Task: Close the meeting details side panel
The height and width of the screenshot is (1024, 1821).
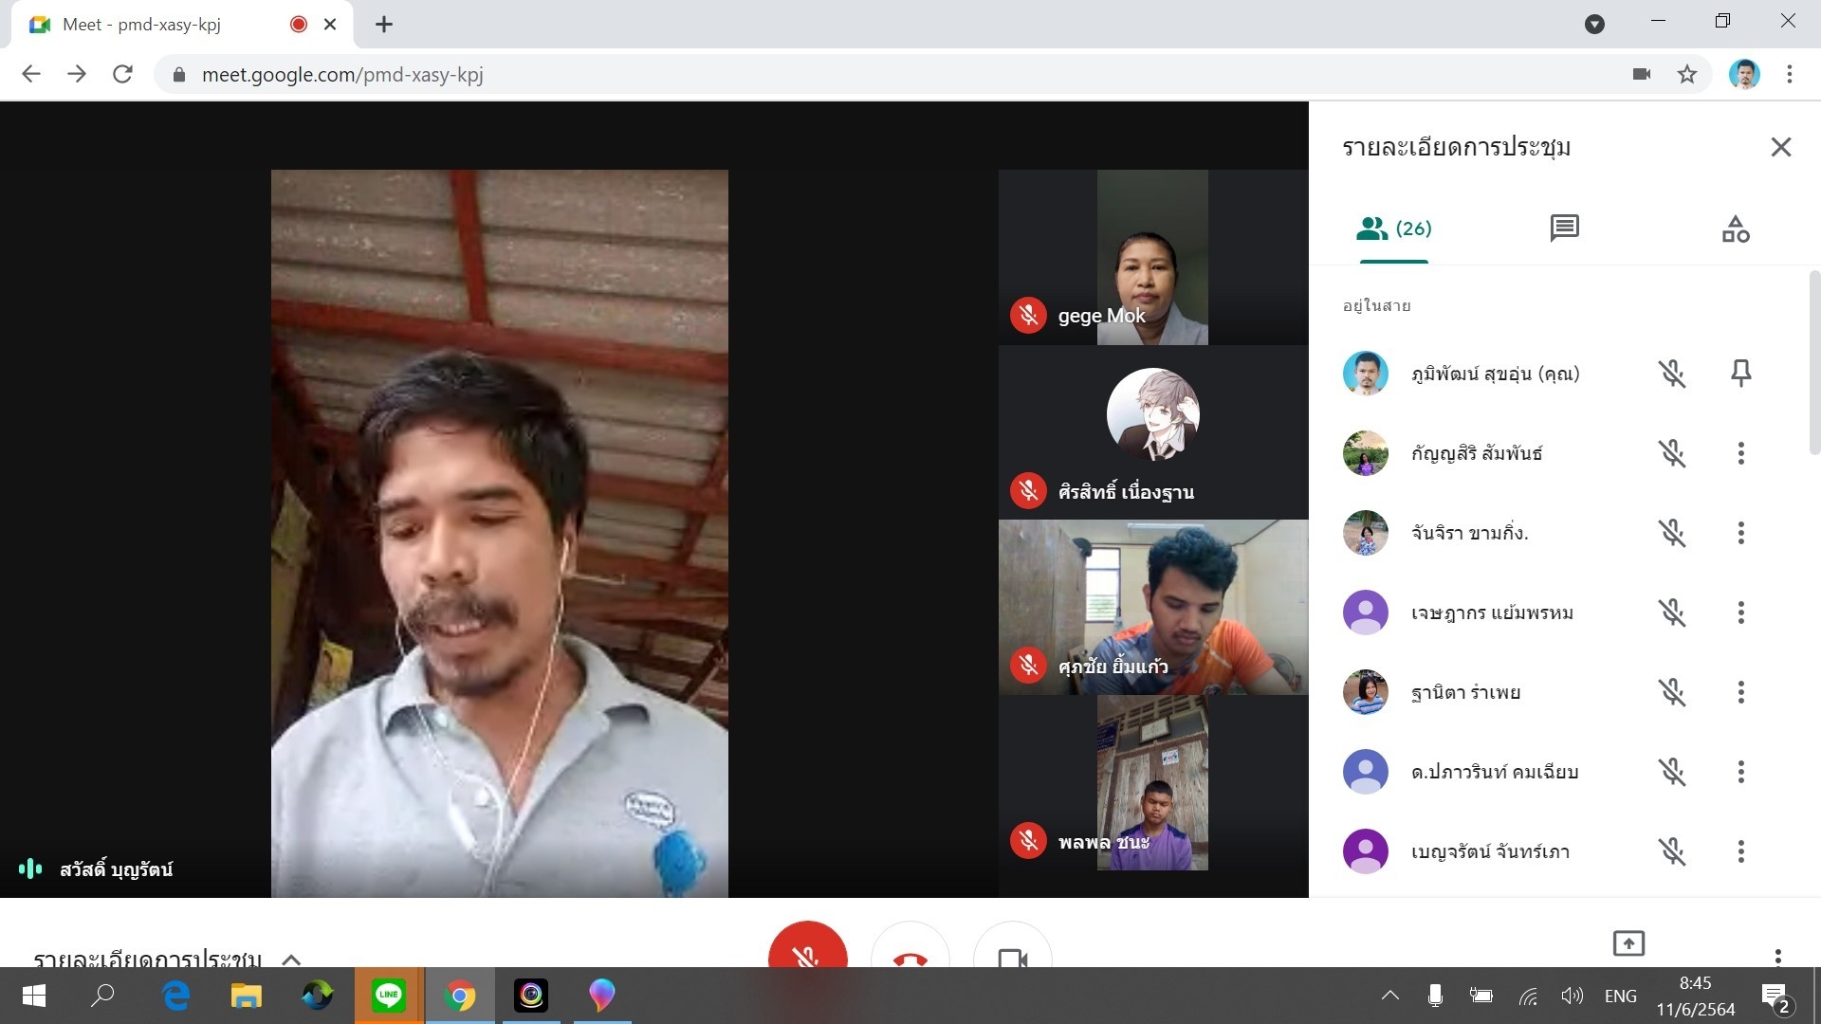Action: pos(1780,147)
